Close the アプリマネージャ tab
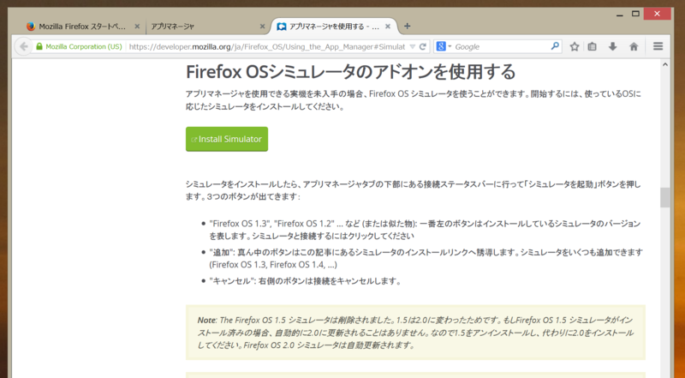The height and width of the screenshot is (378, 685). [x=262, y=27]
